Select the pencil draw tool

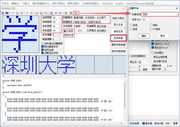(27, 13)
